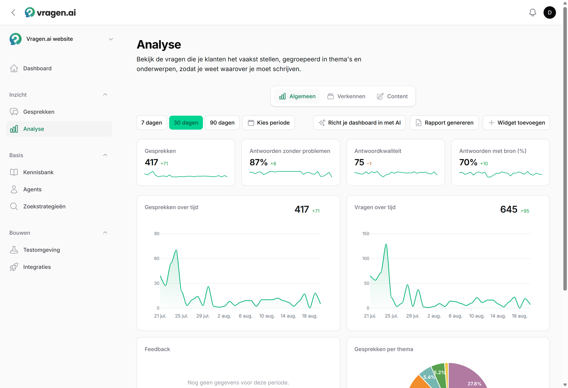Select the 30 dagen period

186,123
